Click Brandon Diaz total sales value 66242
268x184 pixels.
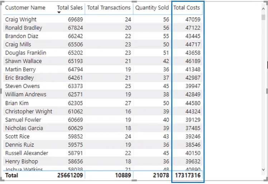coord(75,36)
